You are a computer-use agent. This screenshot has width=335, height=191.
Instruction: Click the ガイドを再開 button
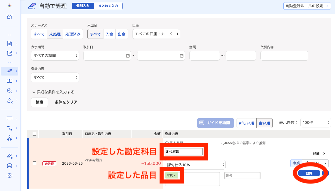tap(216, 123)
